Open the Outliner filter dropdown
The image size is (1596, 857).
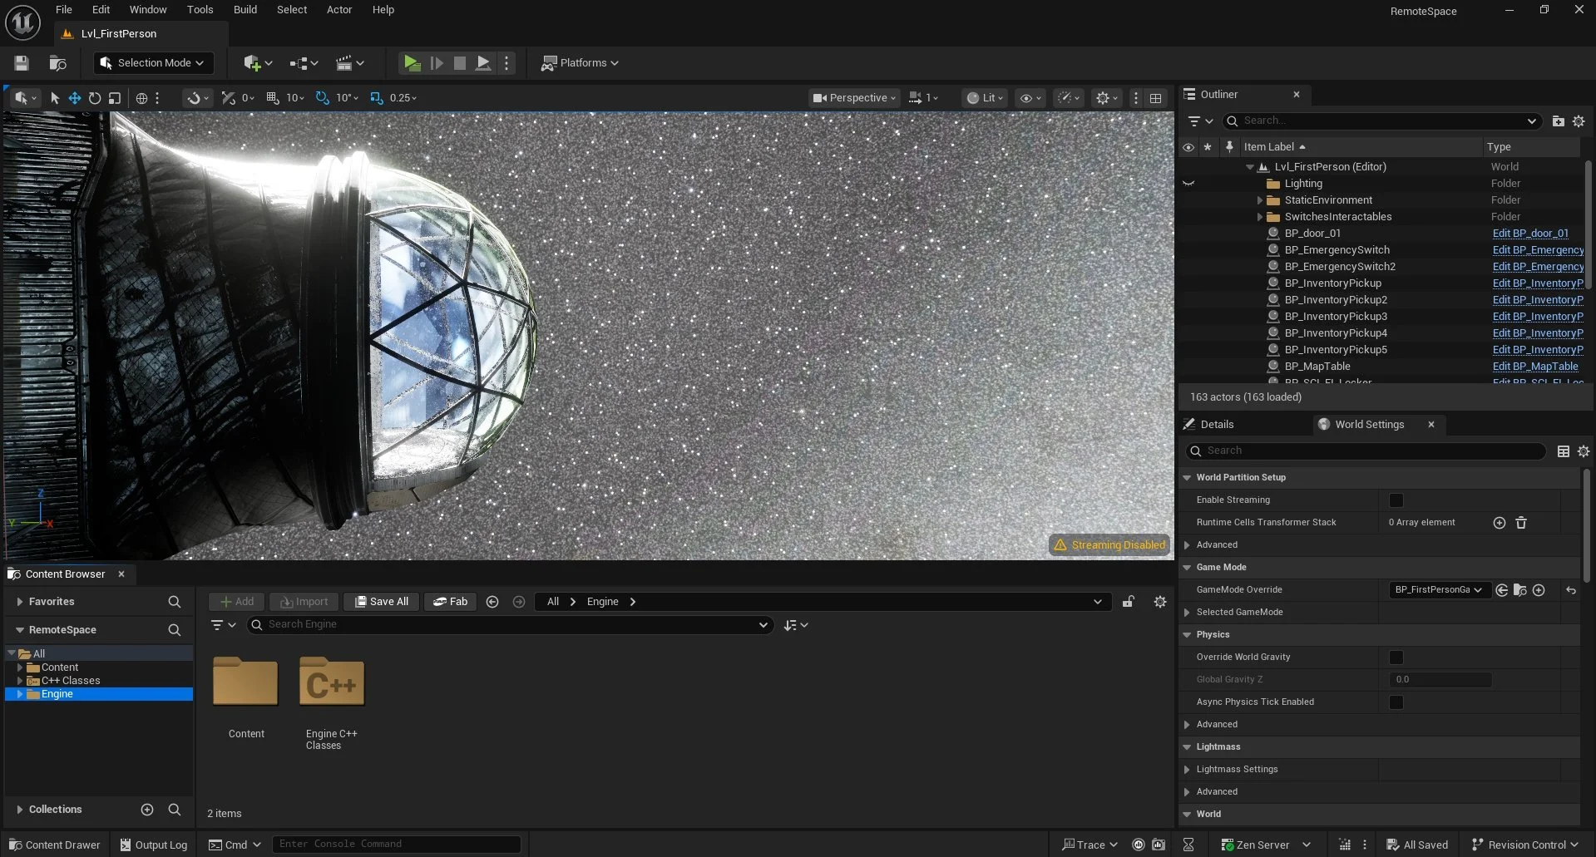click(1199, 121)
